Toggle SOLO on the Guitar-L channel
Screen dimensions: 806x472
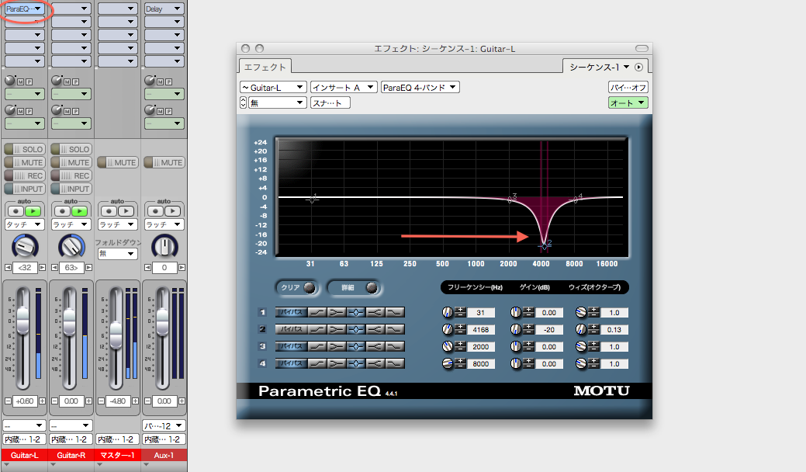pos(24,149)
